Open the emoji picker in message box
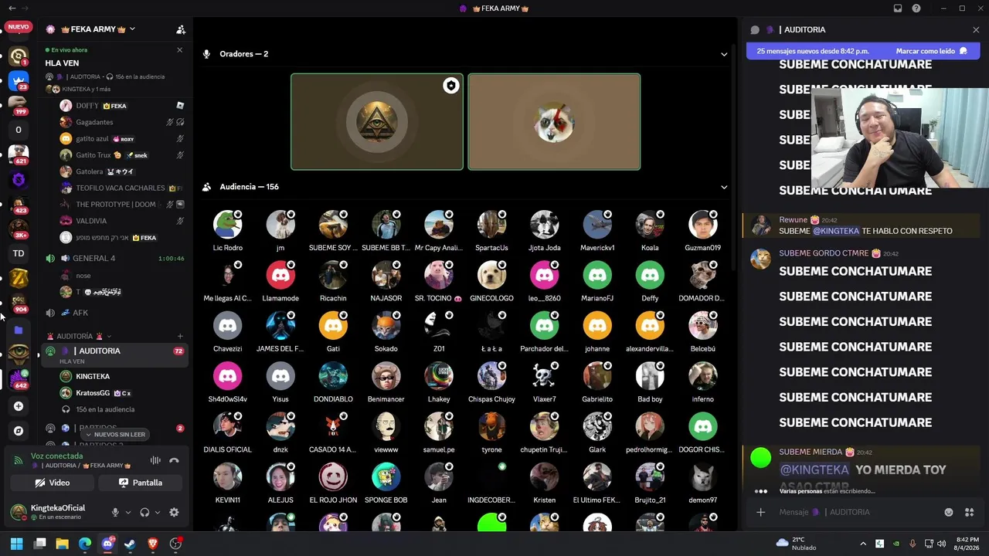This screenshot has width=989, height=556. pos(949,512)
